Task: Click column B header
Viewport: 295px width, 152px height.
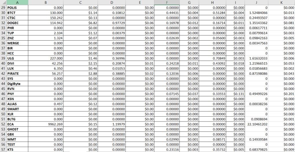Action: tap(46, 2)
